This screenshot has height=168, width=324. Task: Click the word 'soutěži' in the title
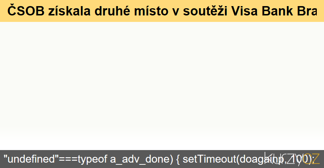tap(205, 11)
